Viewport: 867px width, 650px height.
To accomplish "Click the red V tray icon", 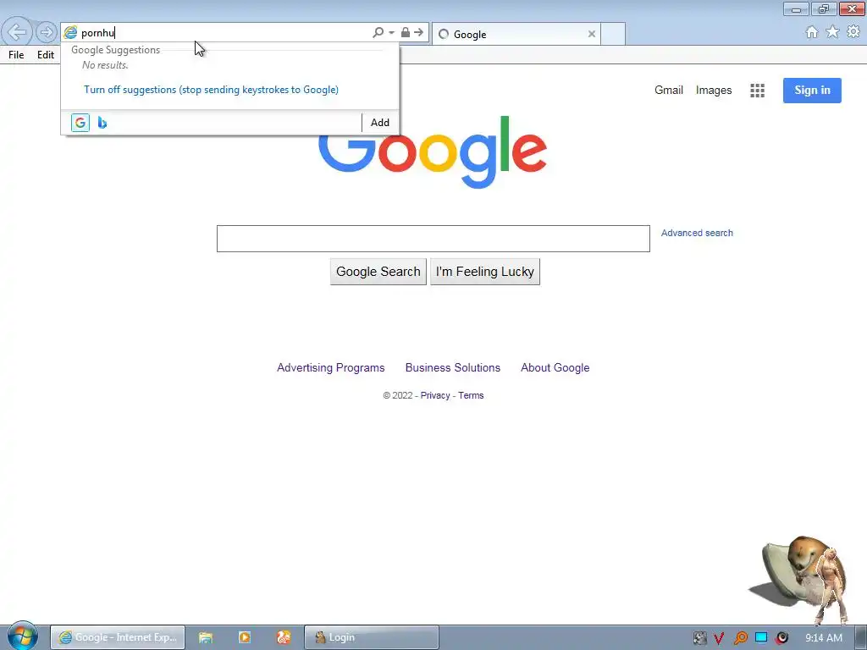I will click(719, 638).
